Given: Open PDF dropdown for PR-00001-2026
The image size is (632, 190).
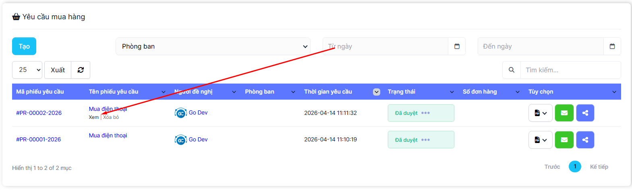Looking at the screenshot, I should (540, 140).
